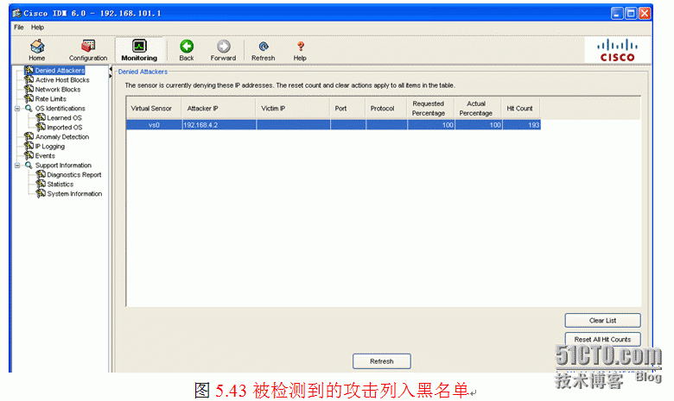Screen dimensions: 674x401
Task: Sort by the Virtual Sensor column header
Action: coord(154,109)
